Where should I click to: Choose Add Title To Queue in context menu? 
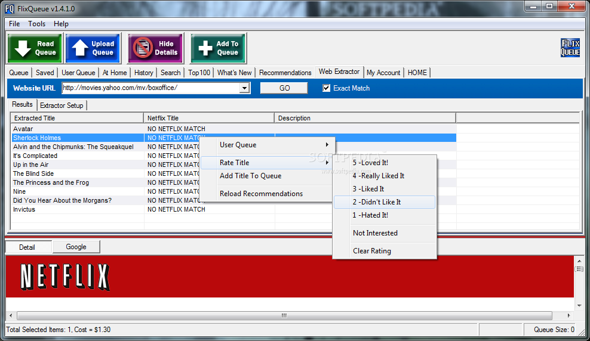[267, 176]
